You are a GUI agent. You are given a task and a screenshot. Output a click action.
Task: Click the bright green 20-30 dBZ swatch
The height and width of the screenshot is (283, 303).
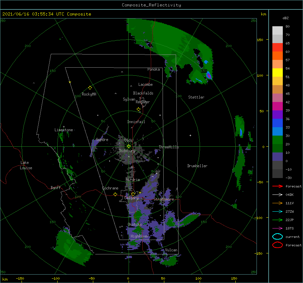pos(277,140)
